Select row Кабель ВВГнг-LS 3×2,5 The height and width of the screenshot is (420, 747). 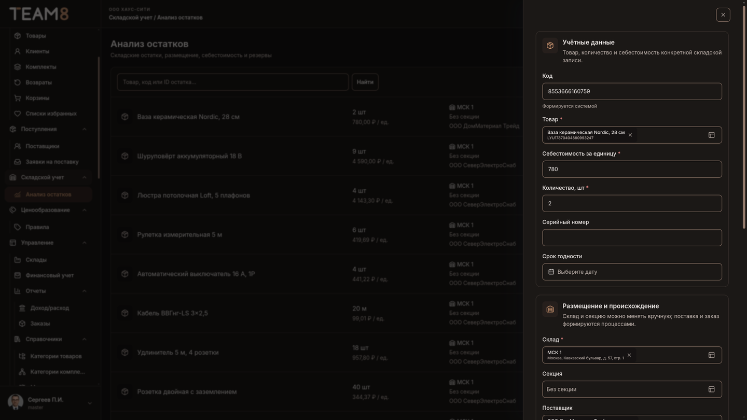pos(316,313)
